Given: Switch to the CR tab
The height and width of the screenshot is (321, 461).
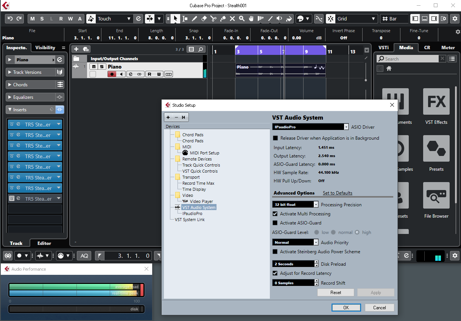Looking at the screenshot, I should pyautogui.click(x=427, y=48).
